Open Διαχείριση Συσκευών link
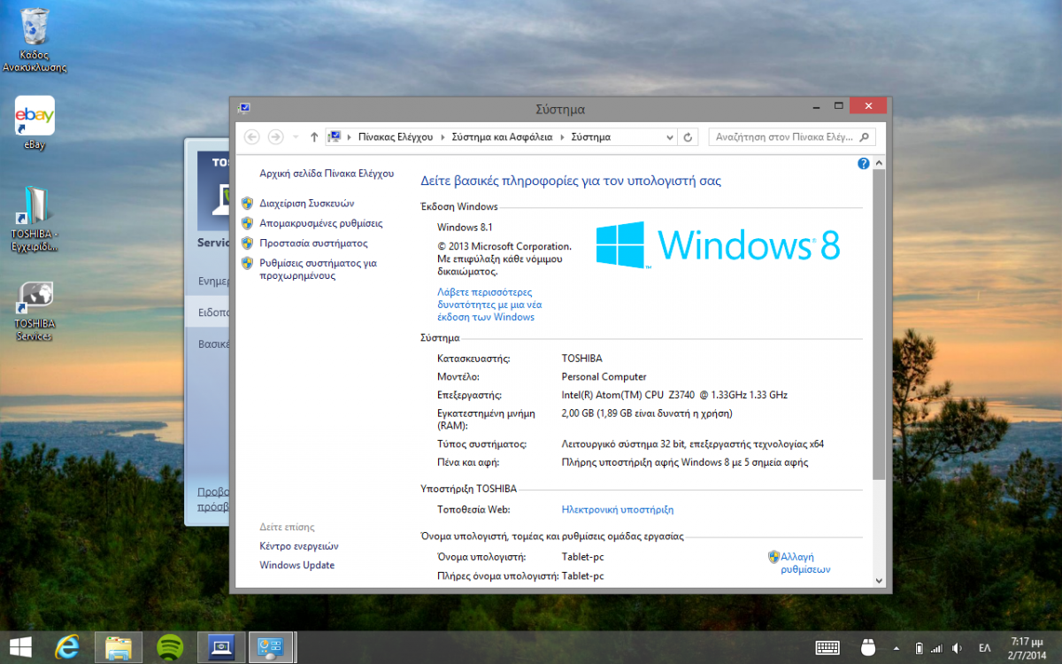This screenshot has height=664, width=1062. point(306,203)
